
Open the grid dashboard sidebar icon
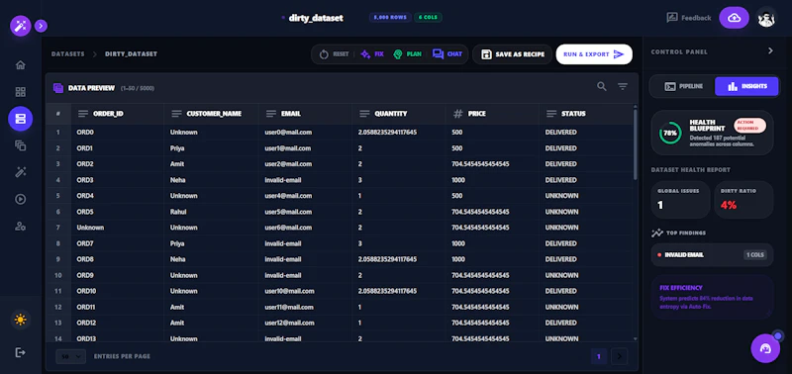tap(20, 92)
